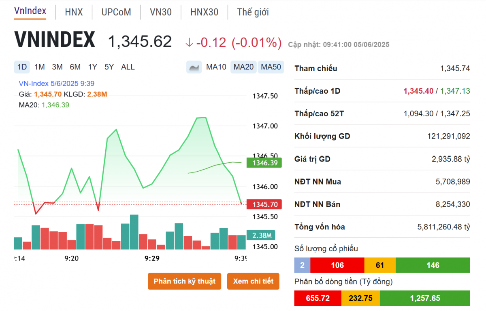Click the Cập nhật timestamp text
The image size is (486, 311).
point(339,44)
